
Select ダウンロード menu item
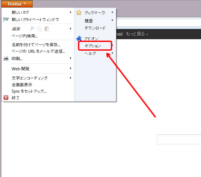[95, 28]
